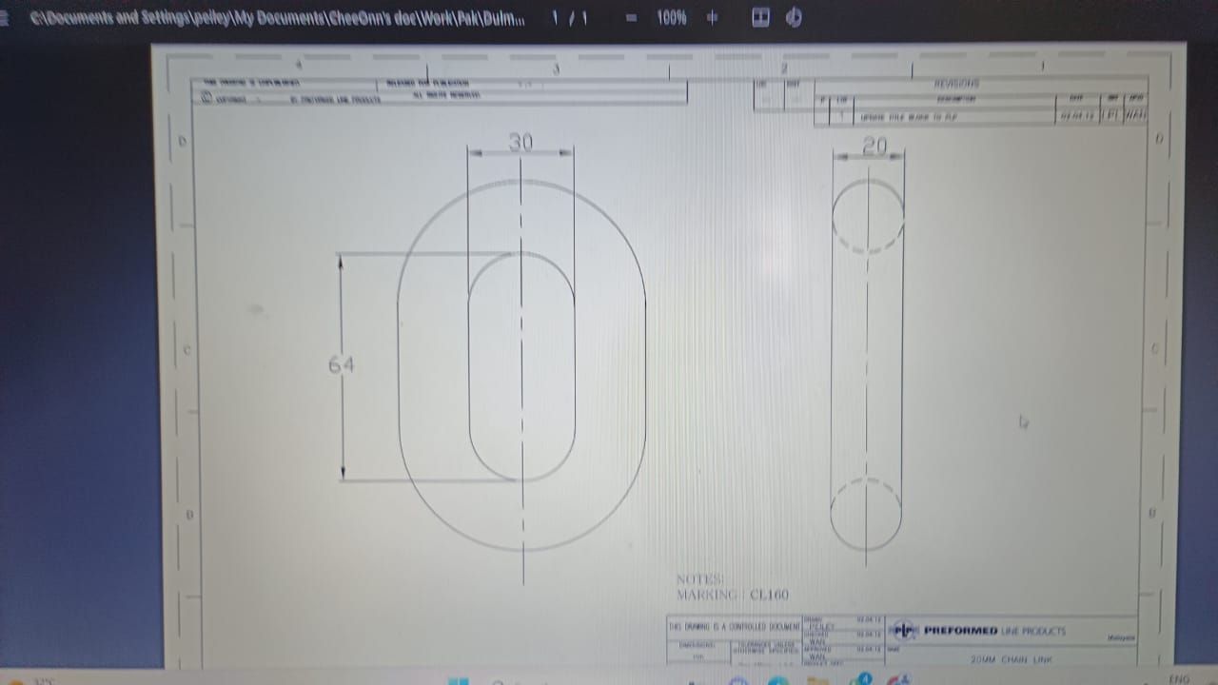Click the NOTES: heading on drawing
1218x685 pixels.
point(699,578)
